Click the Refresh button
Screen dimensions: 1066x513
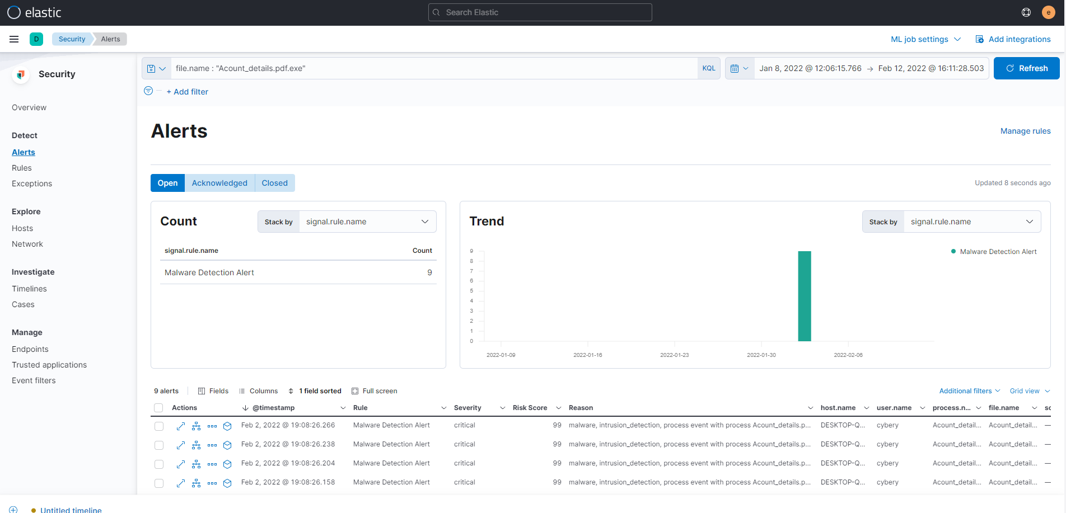1026,68
